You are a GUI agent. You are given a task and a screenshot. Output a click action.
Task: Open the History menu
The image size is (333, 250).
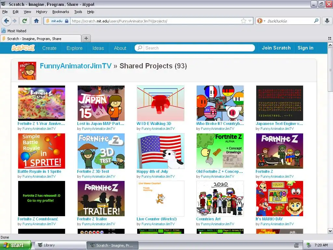(x=41, y=12)
